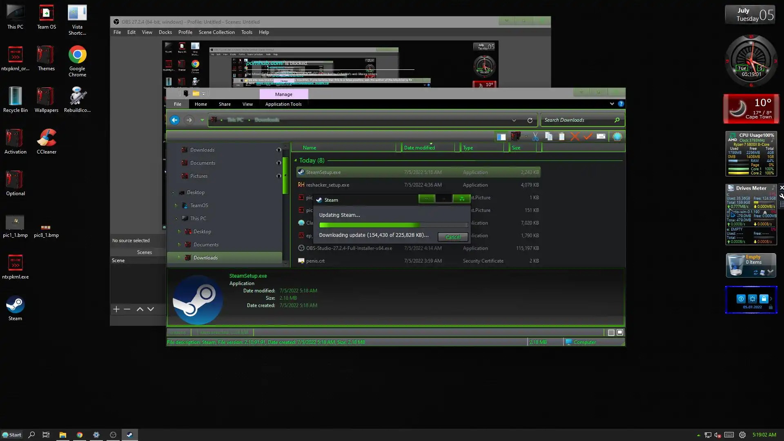Click the envelope email icon in toolbar
The width and height of the screenshot is (784, 441).
601,137
